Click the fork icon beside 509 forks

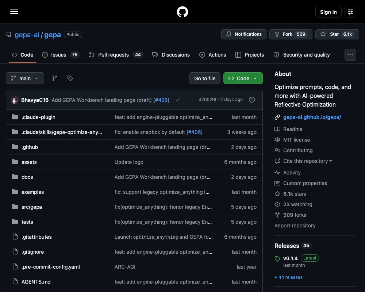277,215
